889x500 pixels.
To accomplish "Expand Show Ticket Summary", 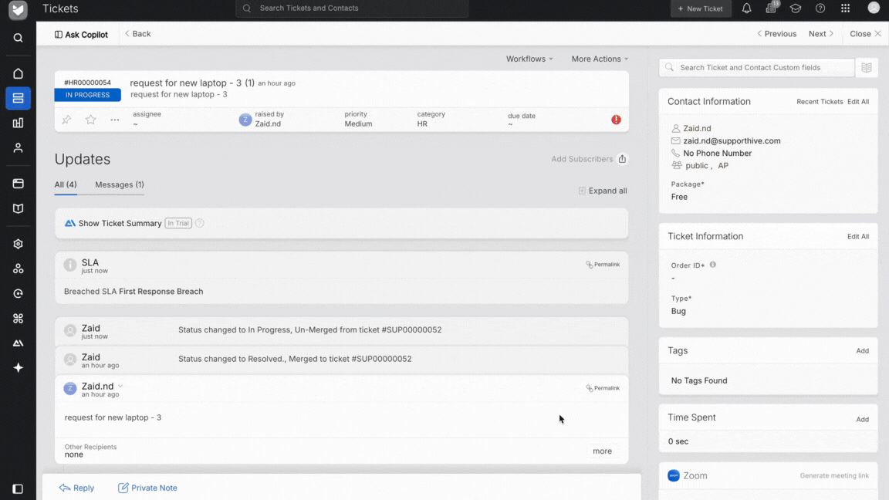I will (x=120, y=223).
